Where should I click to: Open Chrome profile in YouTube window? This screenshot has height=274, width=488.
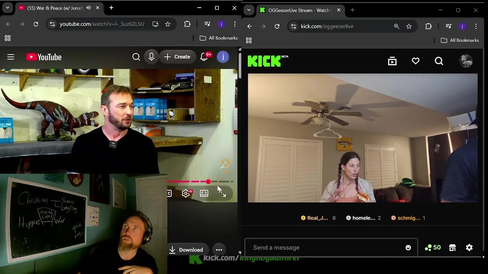(x=221, y=24)
